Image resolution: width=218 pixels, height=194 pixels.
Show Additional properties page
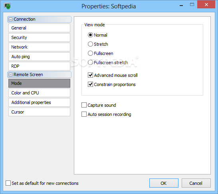coord(39,102)
